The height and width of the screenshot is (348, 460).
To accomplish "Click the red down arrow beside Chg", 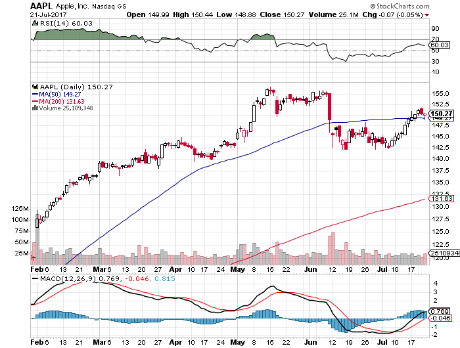I will click(428, 14).
